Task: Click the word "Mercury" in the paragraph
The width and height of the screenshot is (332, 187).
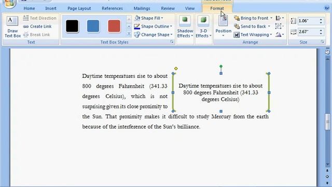Action: 221,116
